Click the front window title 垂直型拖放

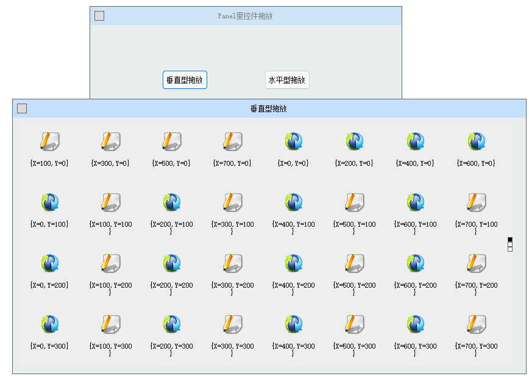click(x=269, y=108)
